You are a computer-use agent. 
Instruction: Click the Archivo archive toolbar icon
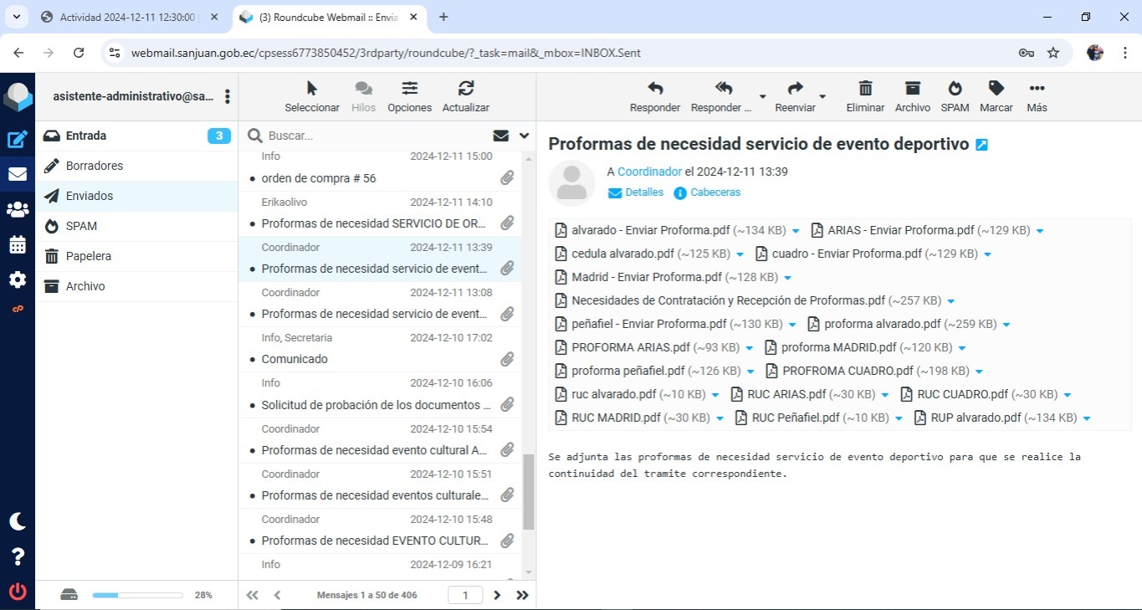tap(912, 89)
